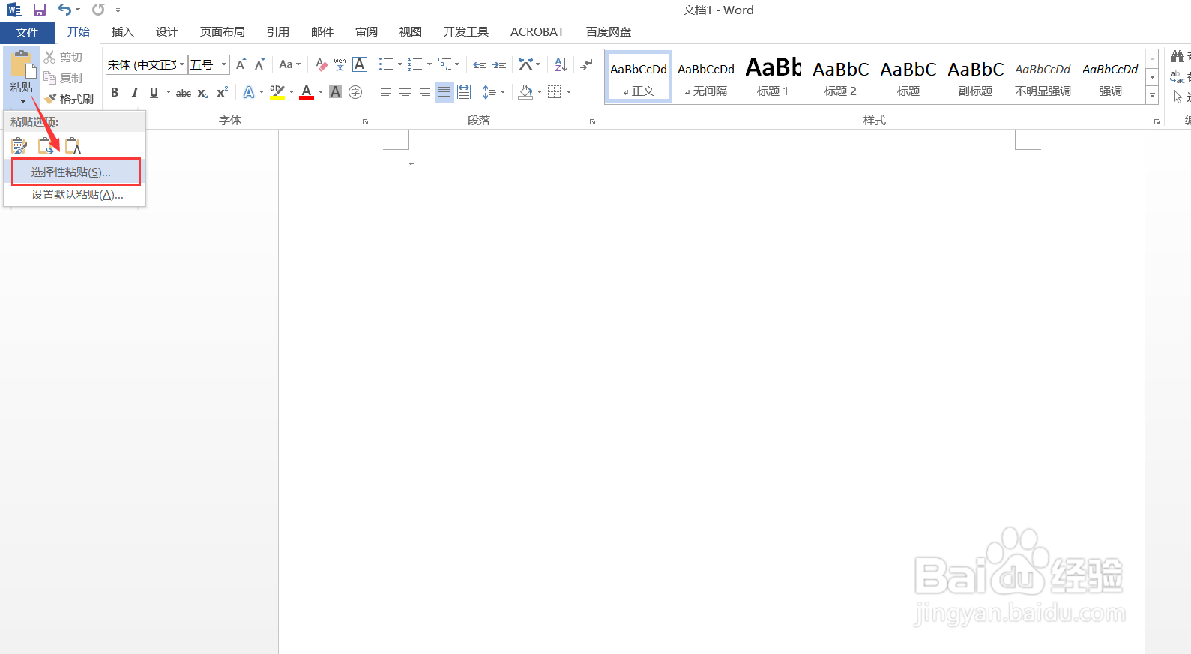
Task: Click the enclosed character icon
Action: pyautogui.click(x=355, y=92)
